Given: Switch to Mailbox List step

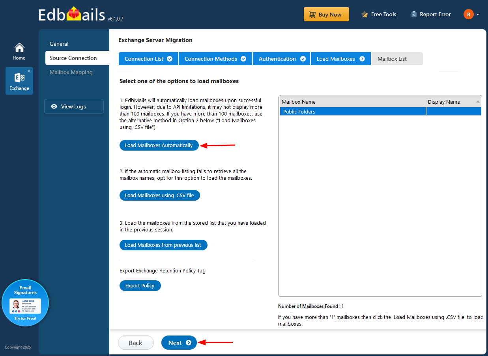Looking at the screenshot, I should 397,59.
